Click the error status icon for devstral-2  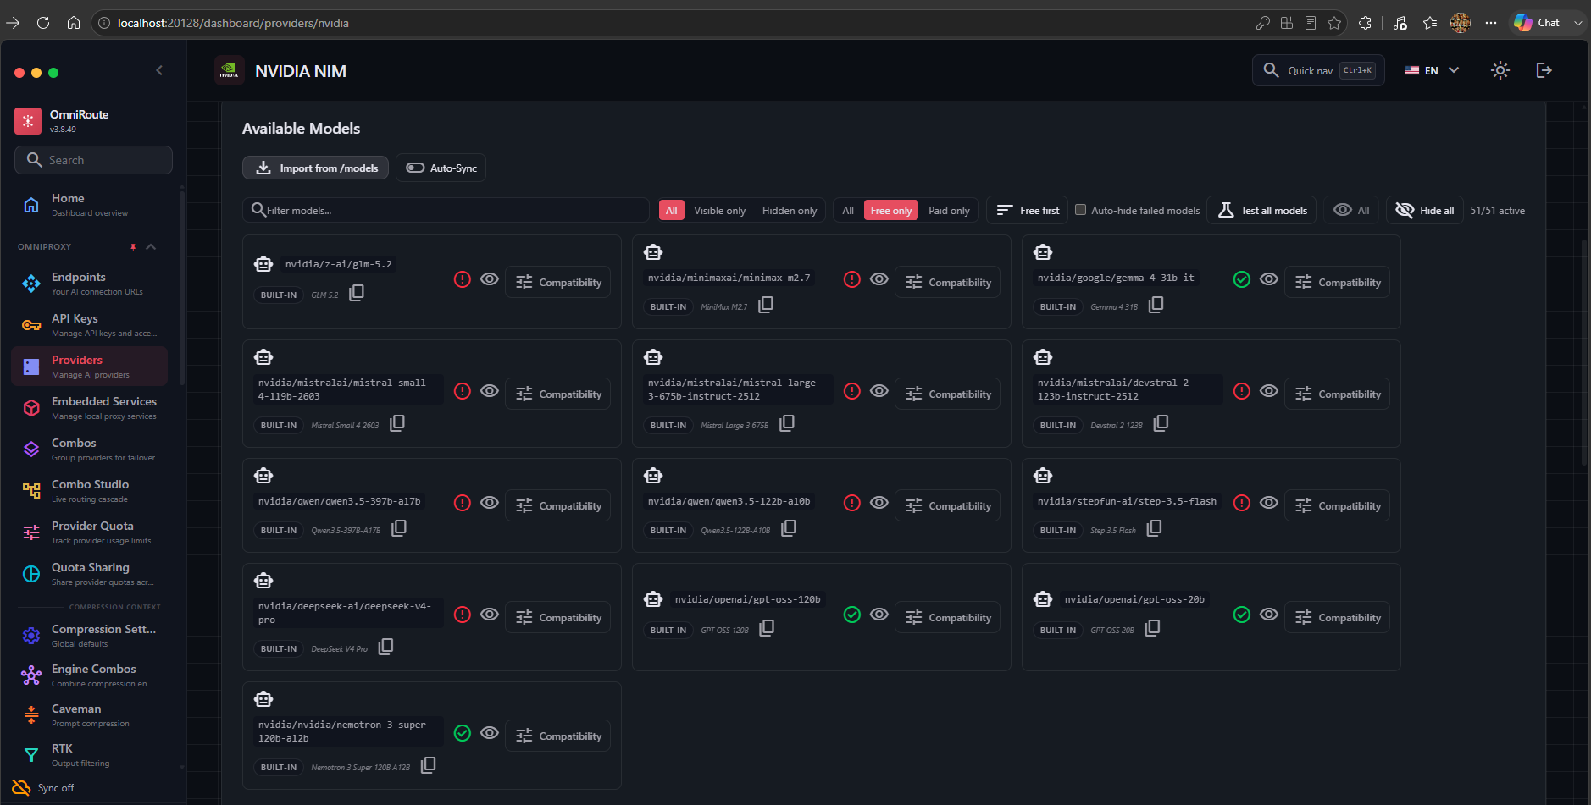1242,391
